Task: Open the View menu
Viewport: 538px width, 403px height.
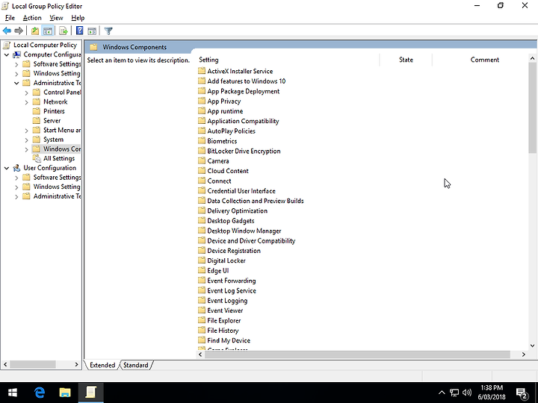Action: (x=56, y=18)
